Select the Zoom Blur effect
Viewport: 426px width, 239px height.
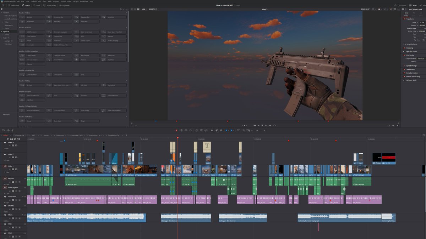tap(86, 21)
